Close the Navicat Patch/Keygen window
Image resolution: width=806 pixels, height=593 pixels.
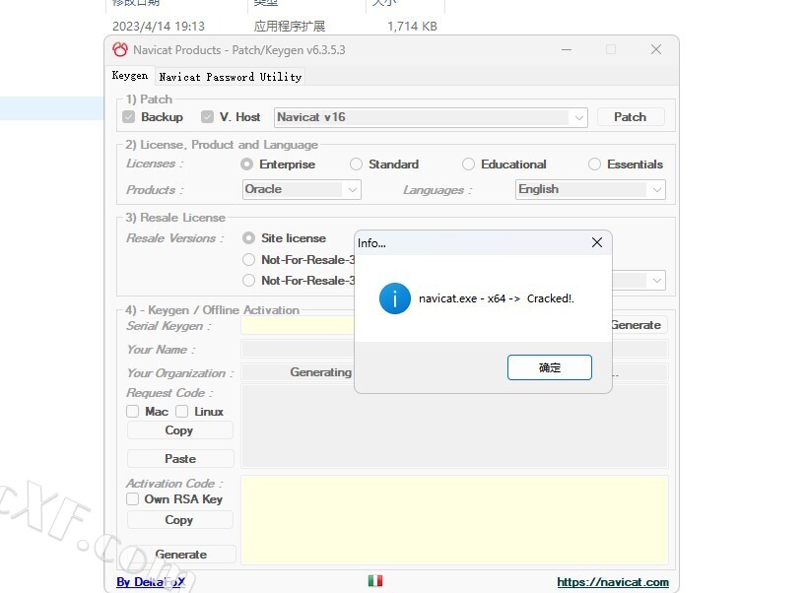click(656, 49)
